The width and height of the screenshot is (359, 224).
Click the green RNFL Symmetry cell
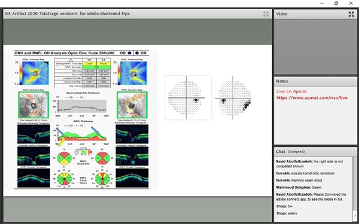point(96,67)
